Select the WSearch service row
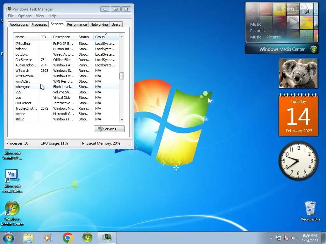This screenshot has height=244, width=326. (66, 71)
